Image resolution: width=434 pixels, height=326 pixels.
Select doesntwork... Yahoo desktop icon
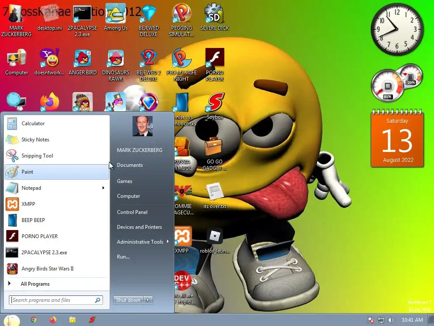(x=50, y=62)
